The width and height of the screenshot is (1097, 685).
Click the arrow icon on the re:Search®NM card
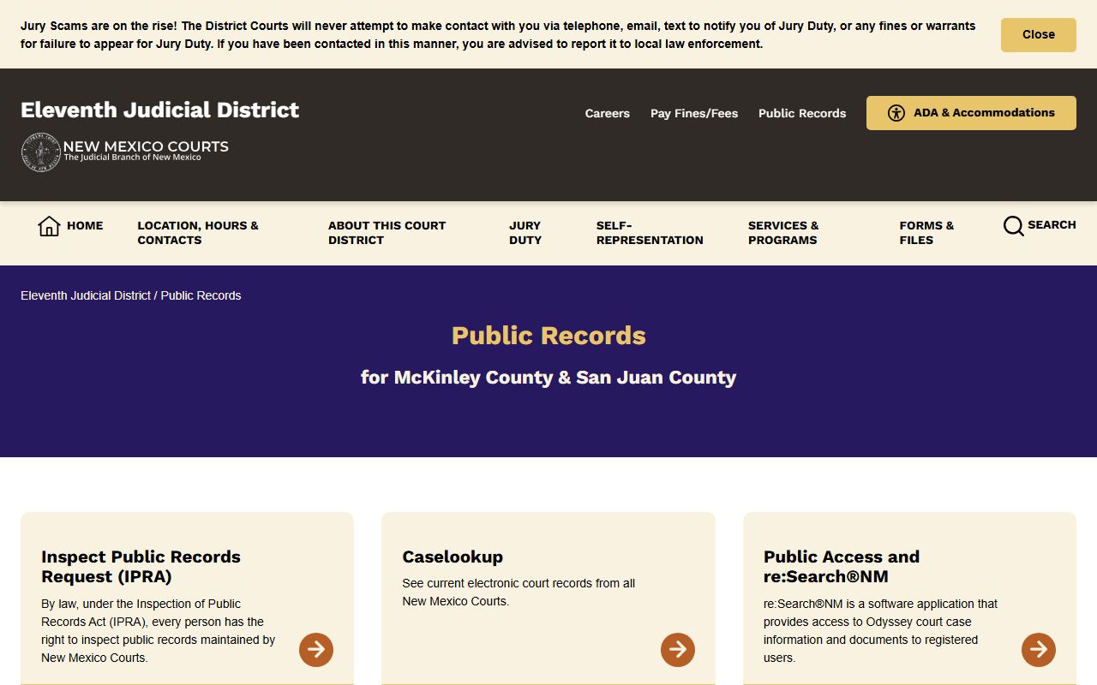click(x=1039, y=650)
